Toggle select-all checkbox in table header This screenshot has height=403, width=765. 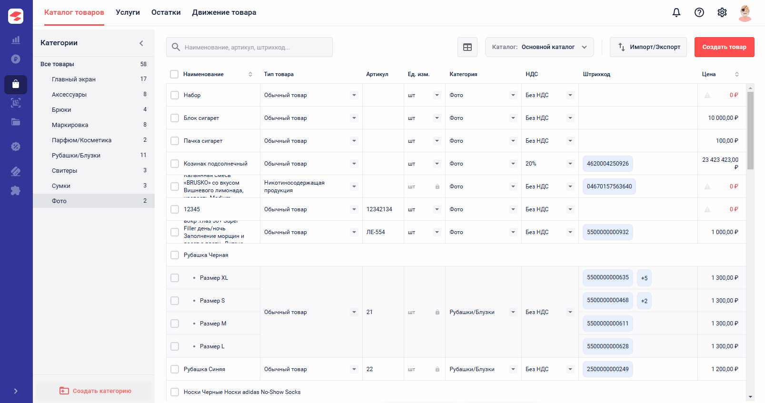point(174,74)
